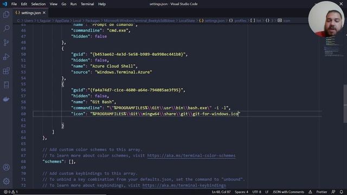Screen dimensions: 347x195
Task: Click the webcam video overlay
Action: [x=326, y=19]
